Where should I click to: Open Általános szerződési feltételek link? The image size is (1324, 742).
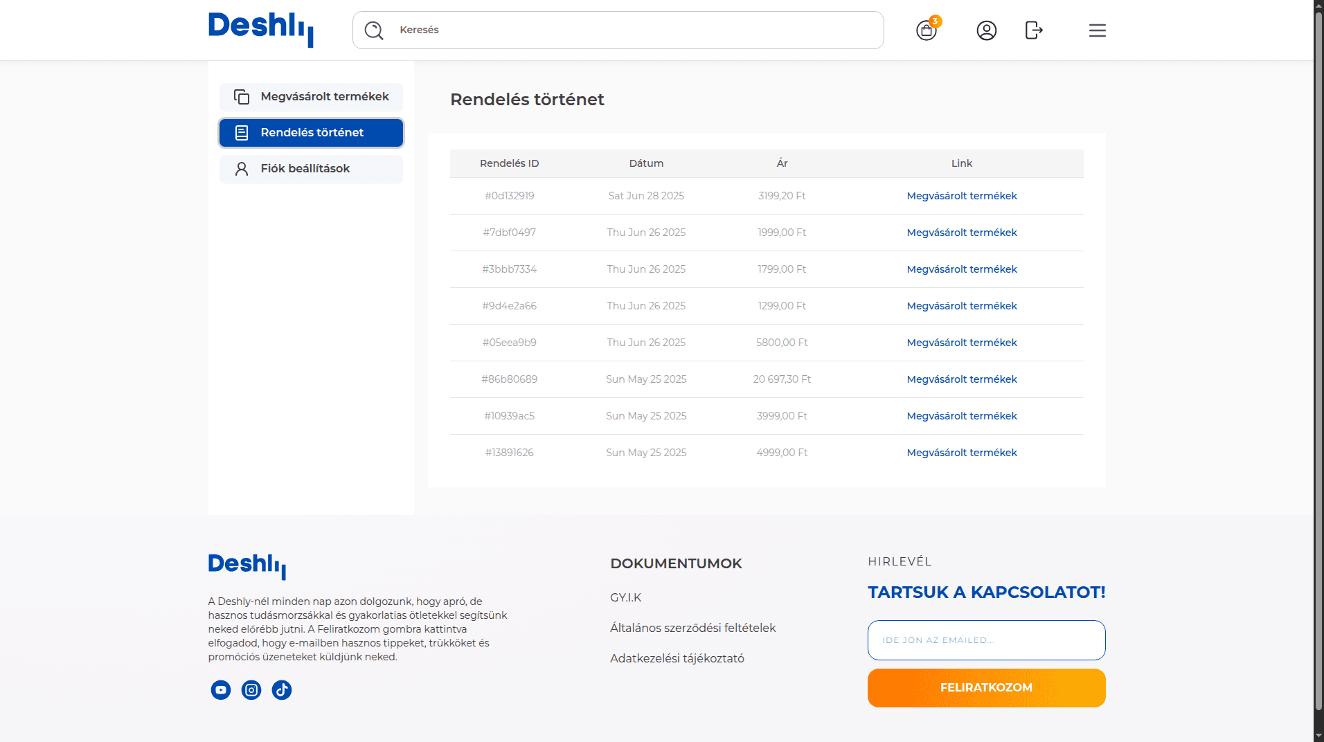[692, 628]
